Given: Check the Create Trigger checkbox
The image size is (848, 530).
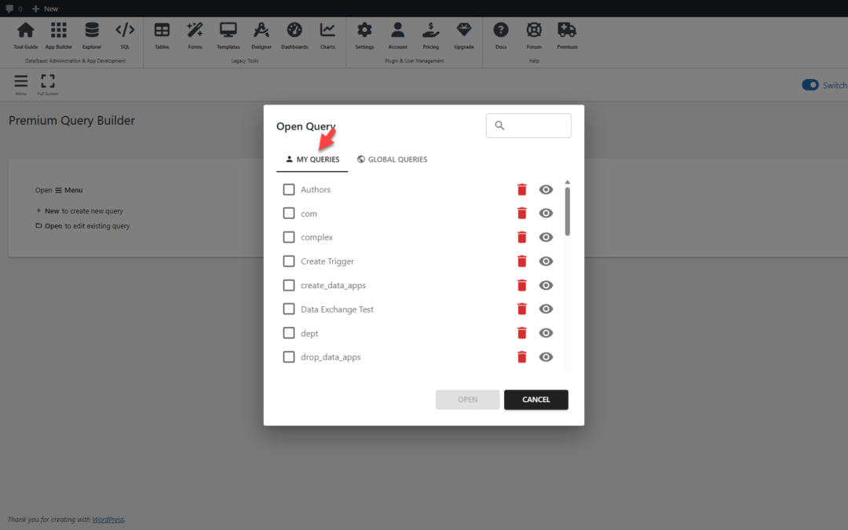Looking at the screenshot, I should [x=289, y=261].
